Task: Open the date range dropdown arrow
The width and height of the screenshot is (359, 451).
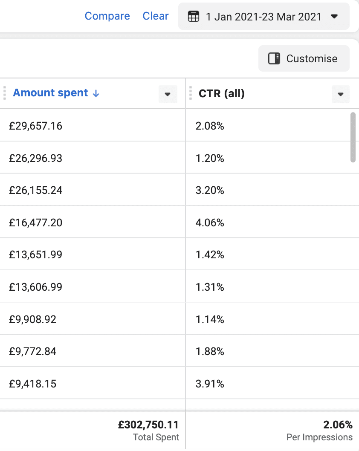Action: 334,17
